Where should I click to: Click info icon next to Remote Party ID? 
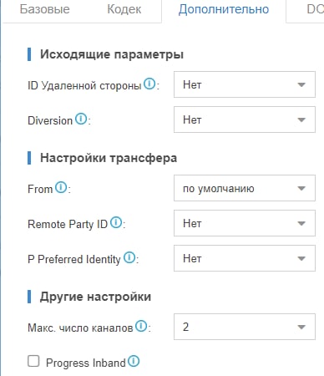tap(116, 222)
